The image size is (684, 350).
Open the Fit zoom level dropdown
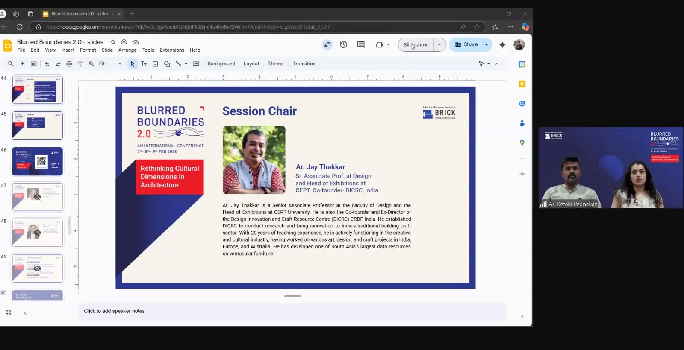110,64
